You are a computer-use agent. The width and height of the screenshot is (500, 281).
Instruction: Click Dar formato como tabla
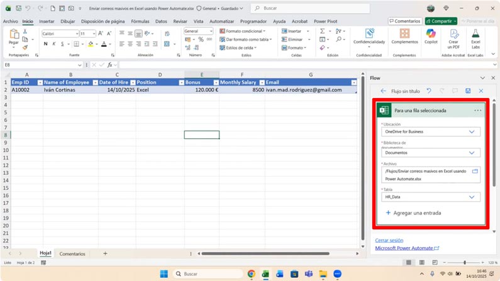[x=245, y=39]
